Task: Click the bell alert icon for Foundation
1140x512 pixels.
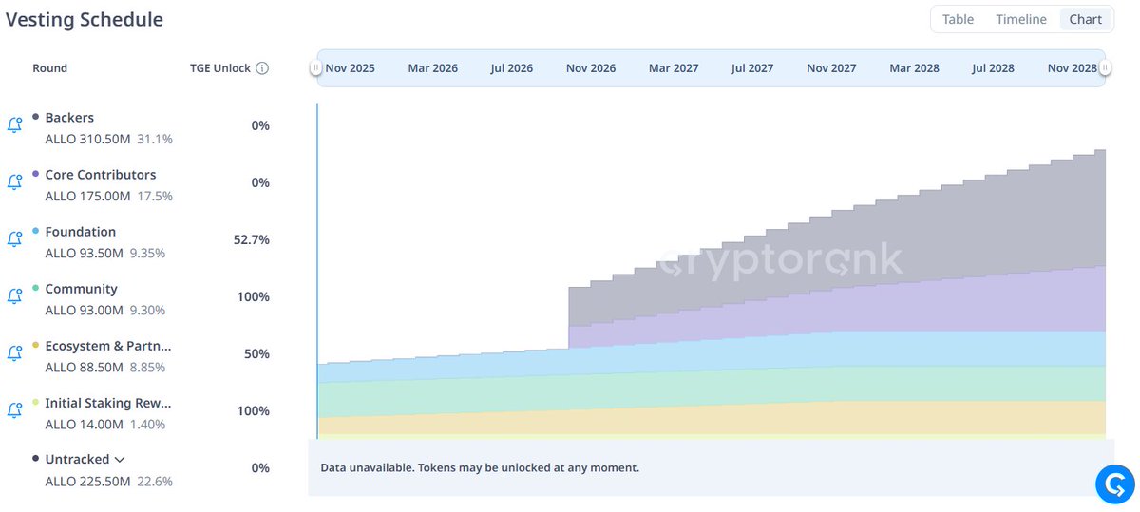Action: [14, 239]
